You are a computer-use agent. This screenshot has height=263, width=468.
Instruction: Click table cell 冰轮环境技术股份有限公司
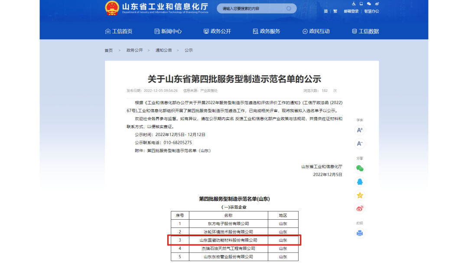point(228,232)
